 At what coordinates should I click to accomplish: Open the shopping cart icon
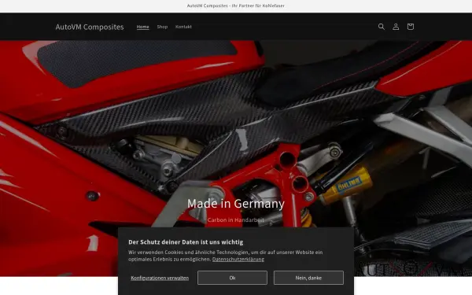point(411,27)
